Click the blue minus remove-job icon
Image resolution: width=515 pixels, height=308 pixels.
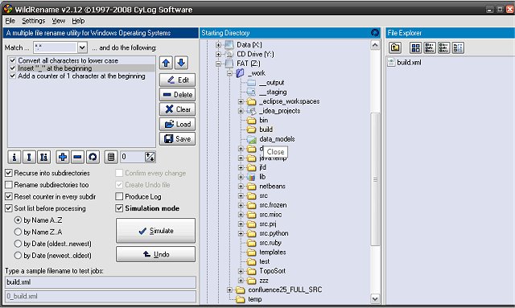coord(77,158)
